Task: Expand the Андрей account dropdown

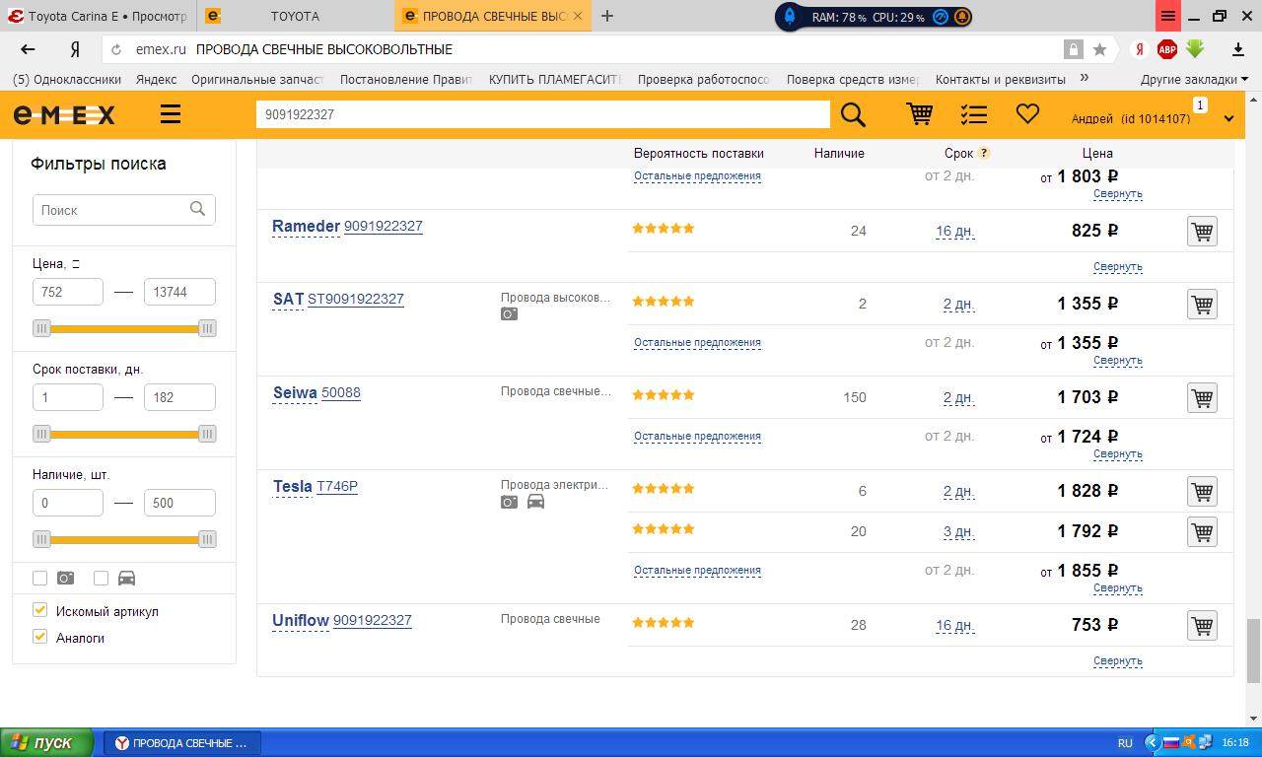Action: 1228,118
